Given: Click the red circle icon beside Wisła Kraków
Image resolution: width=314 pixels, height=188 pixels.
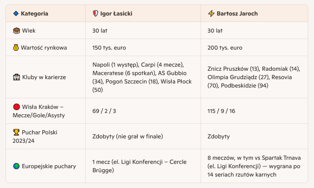Looking at the screenshot, I should 17,107.
